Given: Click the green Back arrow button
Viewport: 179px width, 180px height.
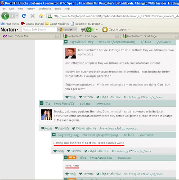Looking at the screenshot, I should pos(5,16).
